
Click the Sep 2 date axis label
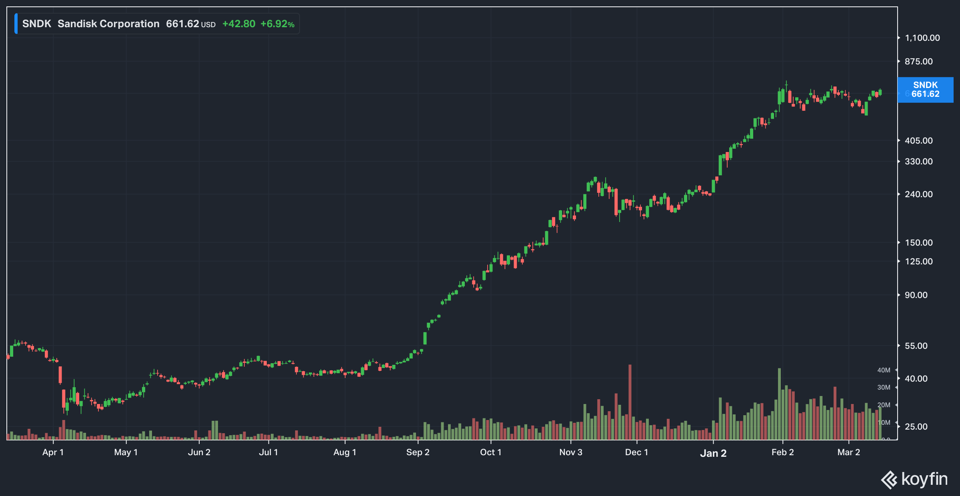pyautogui.click(x=418, y=452)
